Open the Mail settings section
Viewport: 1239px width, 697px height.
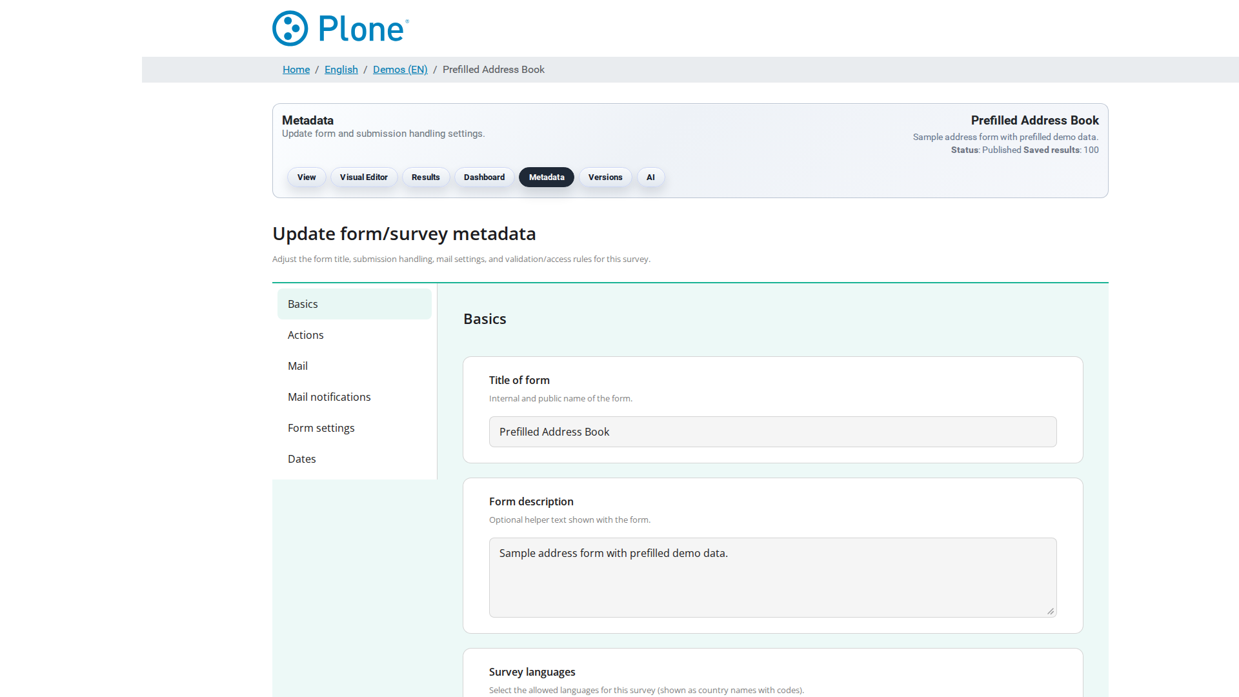click(x=354, y=366)
